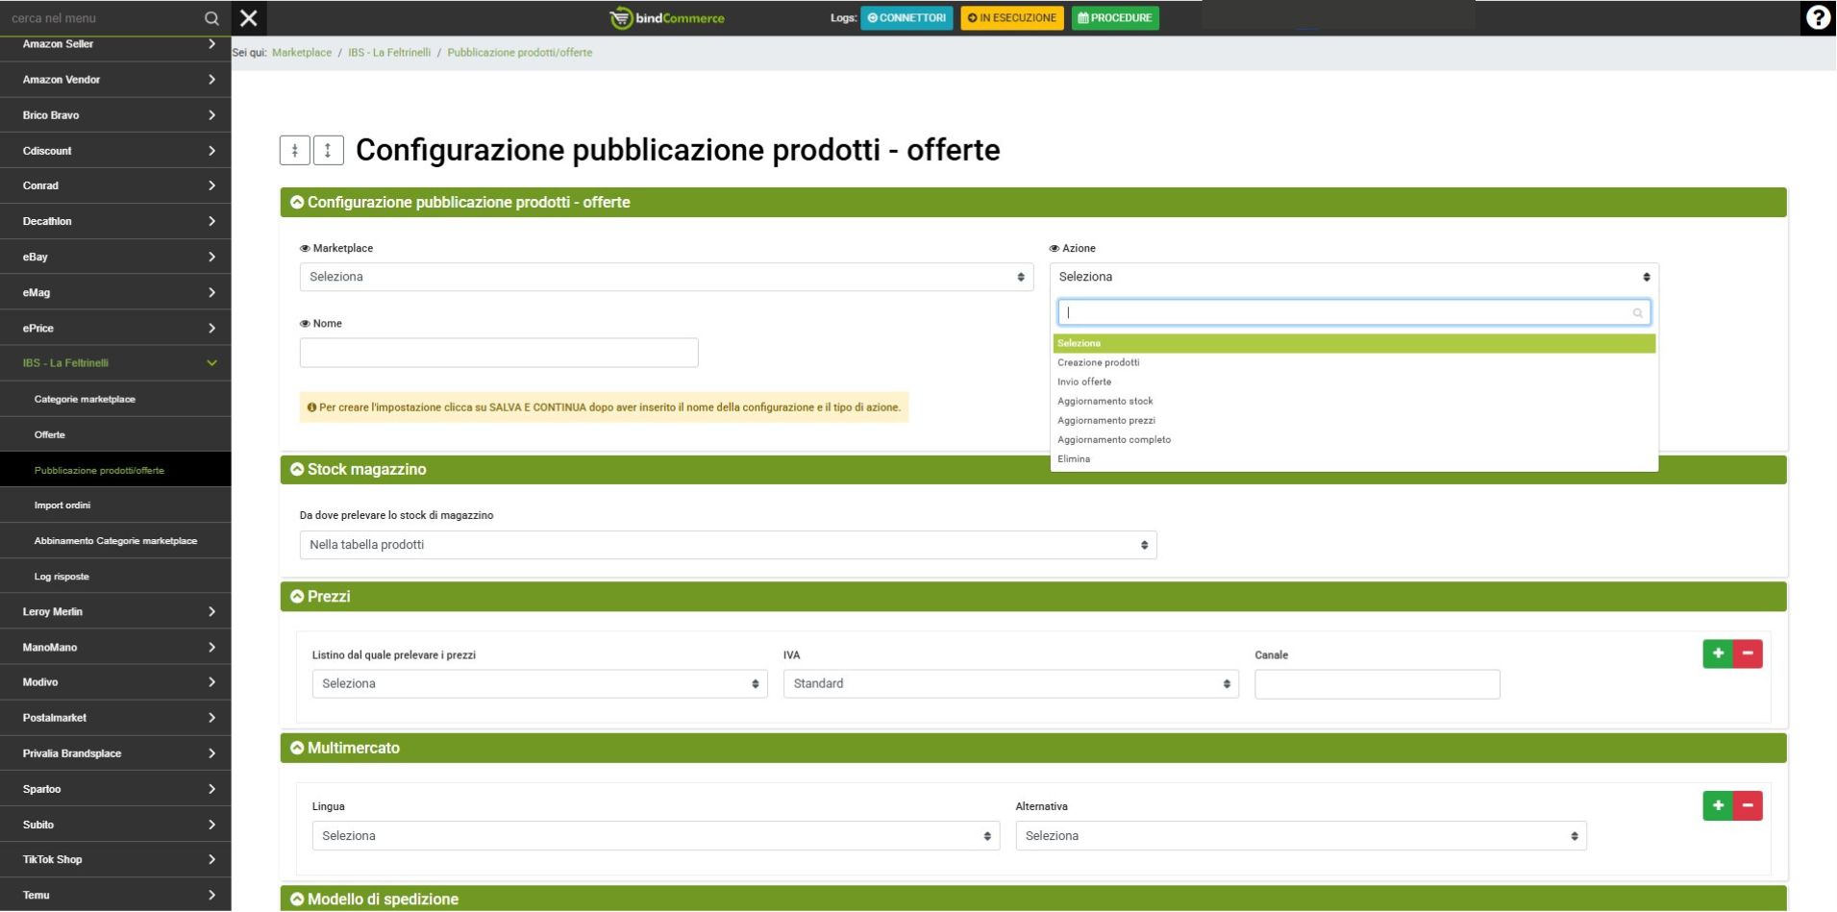Click the expand all sections icon button
The width and height of the screenshot is (1837, 912).
(x=328, y=150)
